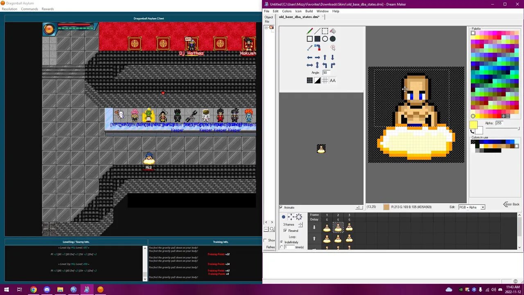Open Discord from the taskbar
The image size is (524, 295).
(x=47, y=290)
